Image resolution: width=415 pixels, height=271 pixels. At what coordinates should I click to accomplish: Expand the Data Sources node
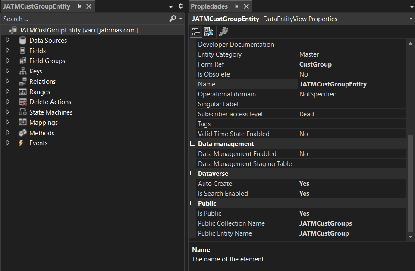tap(8, 40)
